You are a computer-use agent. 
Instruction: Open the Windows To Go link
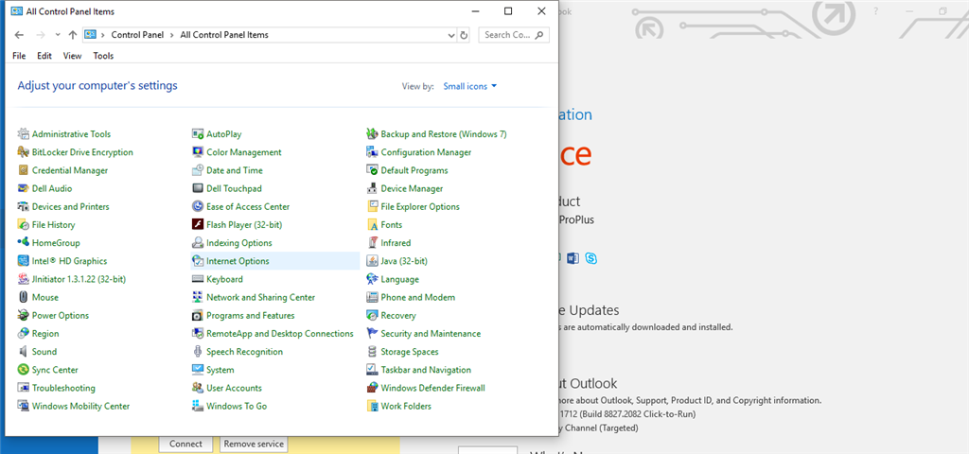click(x=237, y=406)
